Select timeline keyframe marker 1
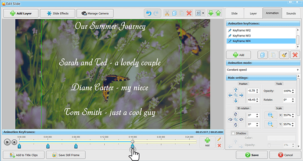The image size is (303, 161). [x=19, y=146]
